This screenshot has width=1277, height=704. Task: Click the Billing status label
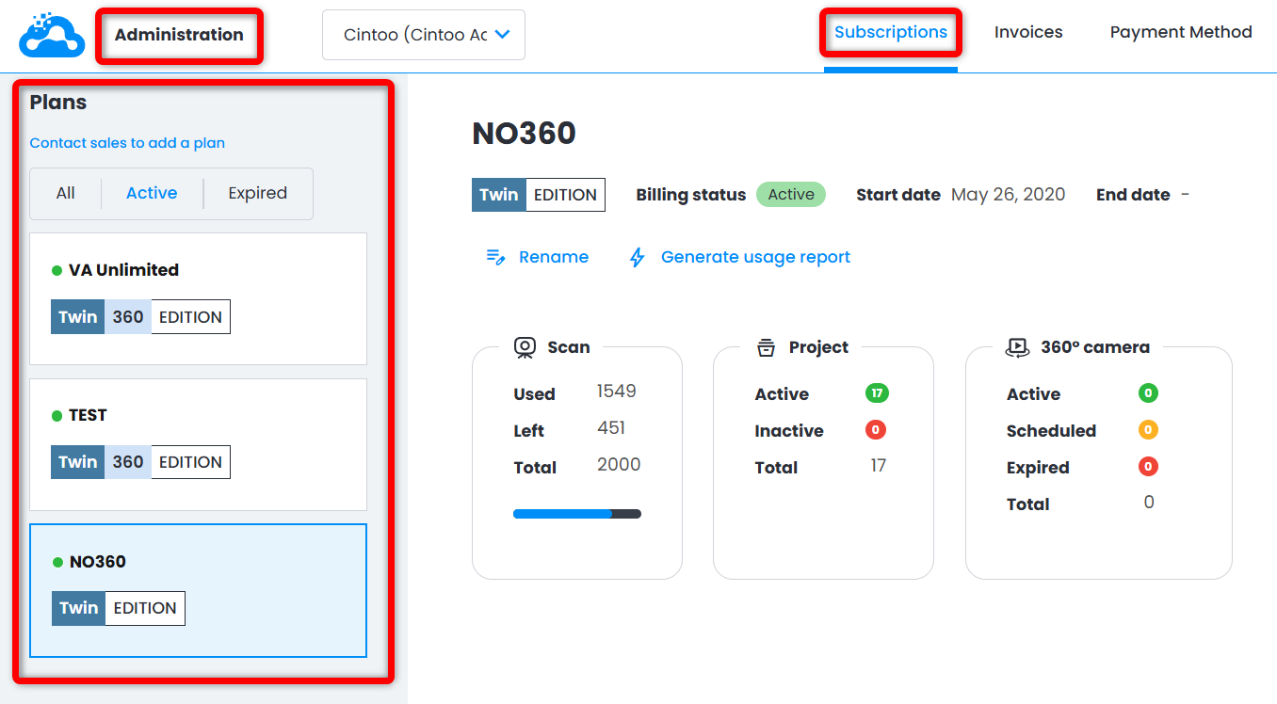691,195
